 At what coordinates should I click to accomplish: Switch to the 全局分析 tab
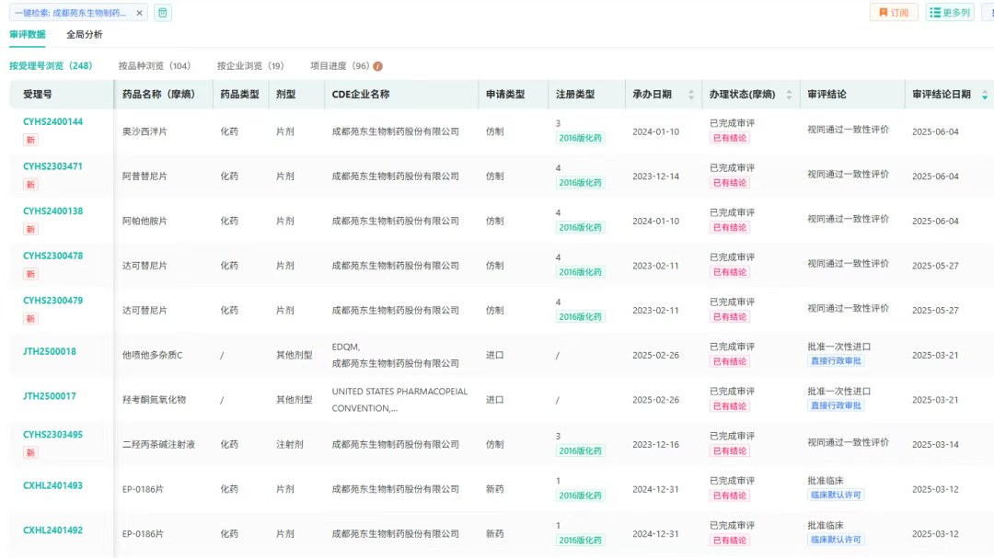85,34
